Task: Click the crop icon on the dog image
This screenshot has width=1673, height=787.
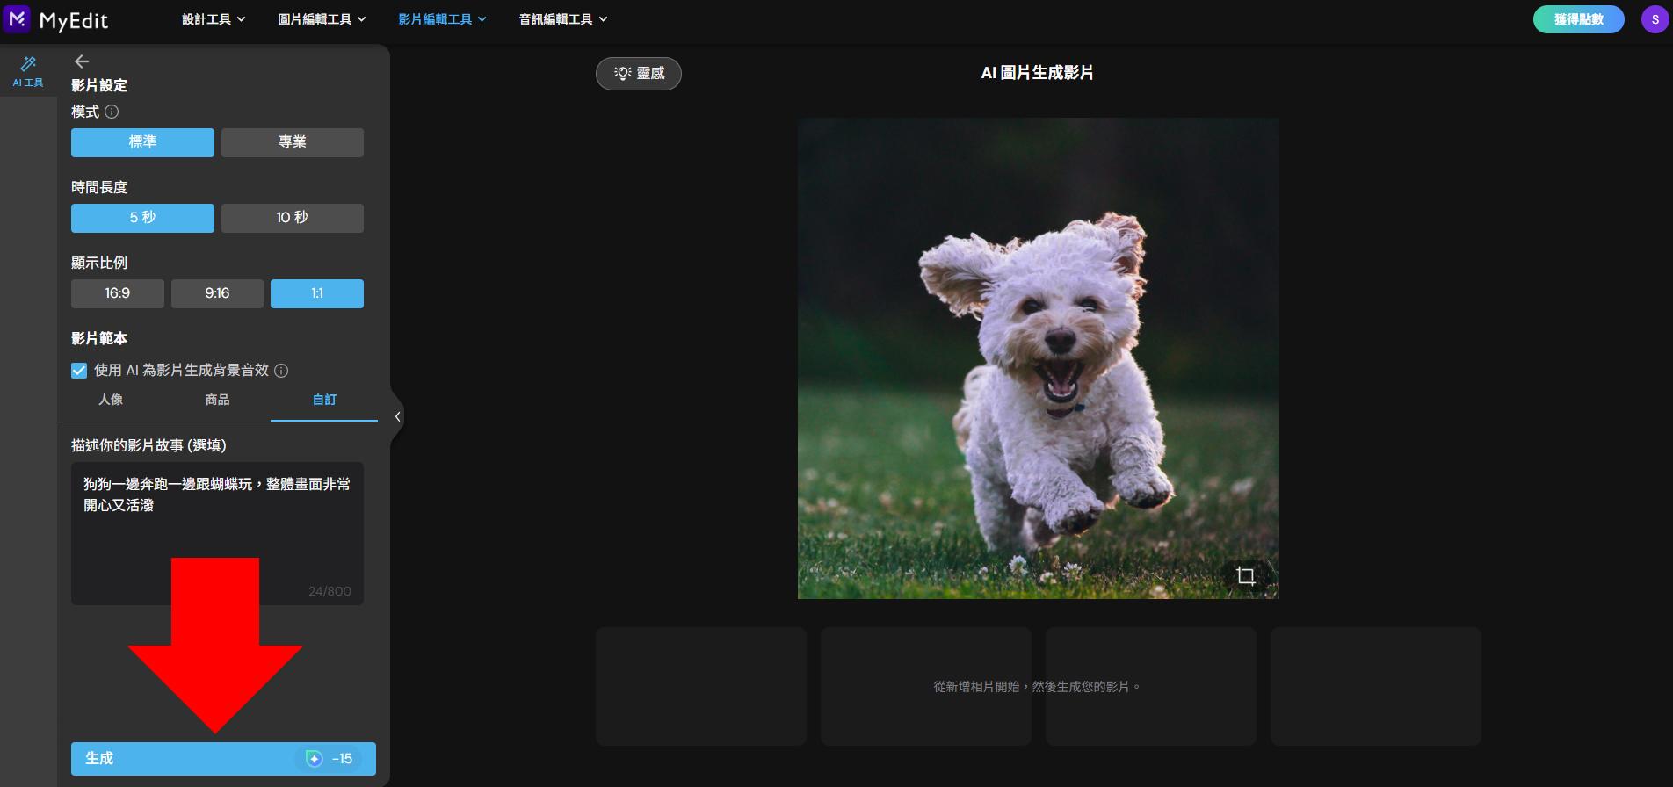Action: click(x=1245, y=576)
